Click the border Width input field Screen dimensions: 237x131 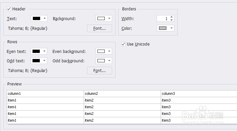[x=163, y=18]
